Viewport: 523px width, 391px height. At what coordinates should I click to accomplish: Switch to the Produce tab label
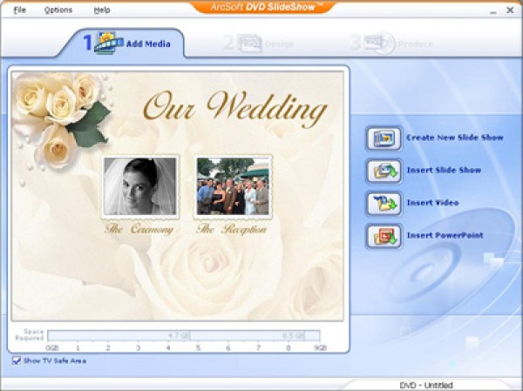tap(416, 44)
